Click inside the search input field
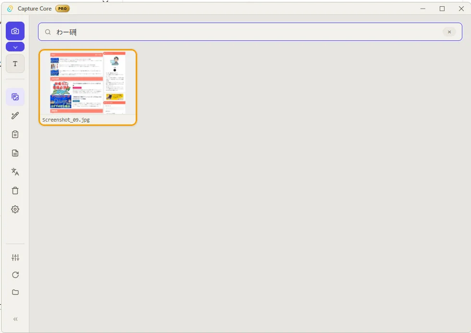 click(250, 32)
